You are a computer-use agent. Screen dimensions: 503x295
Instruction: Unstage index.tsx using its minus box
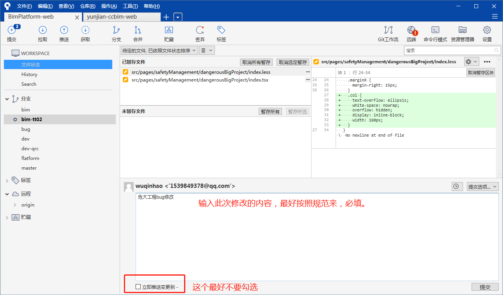point(308,80)
